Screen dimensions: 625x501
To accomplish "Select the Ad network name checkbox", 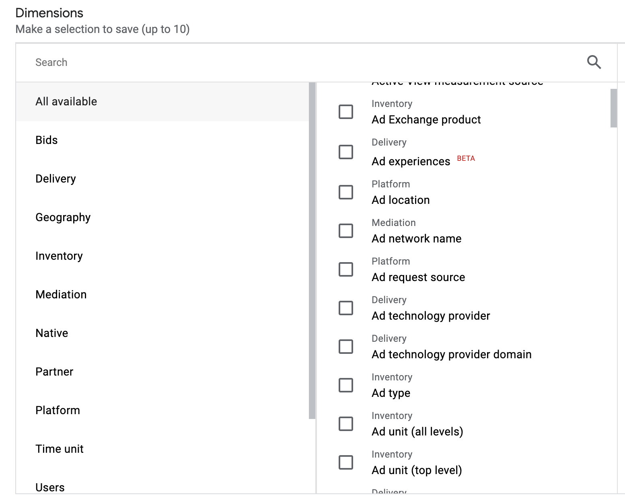I will [346, 231].
